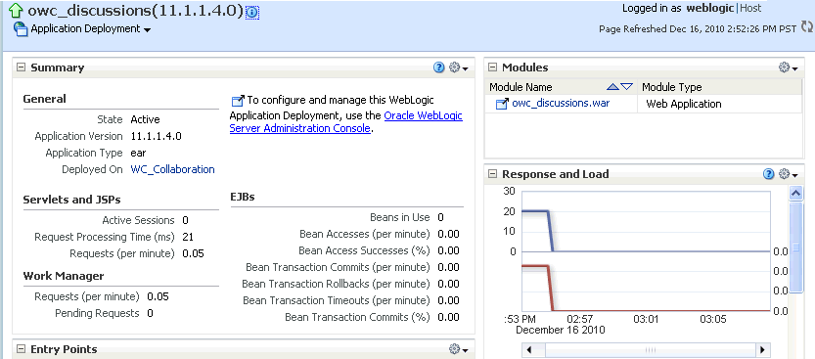Collapse the Summary panel
The width and height of the screenshot is (815, 359).
click(21, 67)
